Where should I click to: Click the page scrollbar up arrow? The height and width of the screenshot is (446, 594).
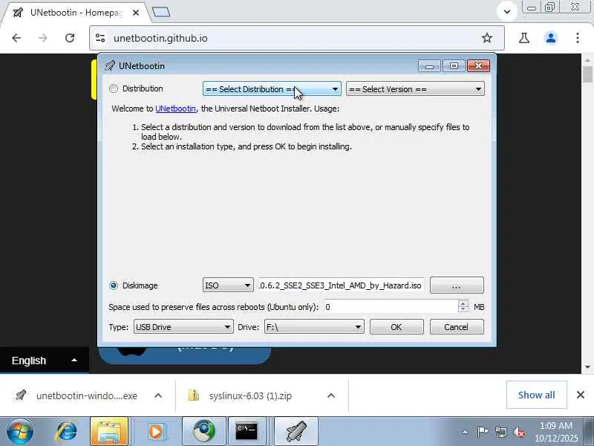tap(587, 60)
